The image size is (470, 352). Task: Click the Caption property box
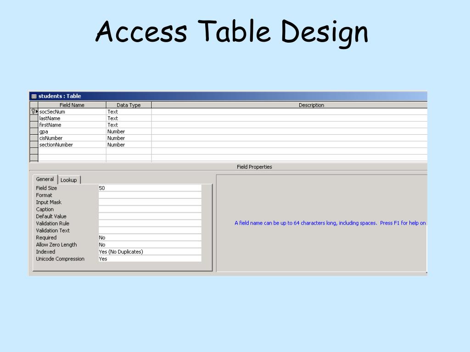(150, 209)
